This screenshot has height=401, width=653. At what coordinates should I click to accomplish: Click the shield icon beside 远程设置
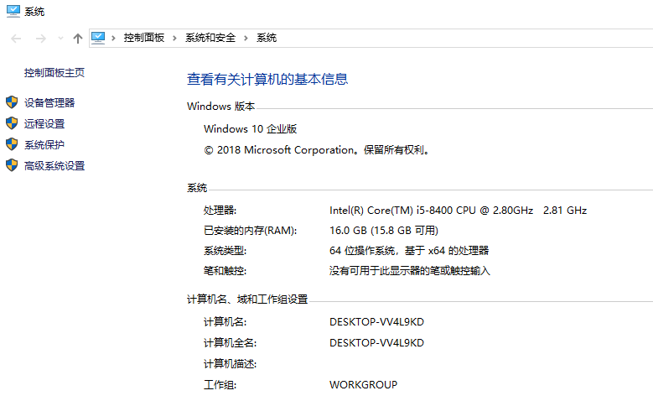click(12, 123)
